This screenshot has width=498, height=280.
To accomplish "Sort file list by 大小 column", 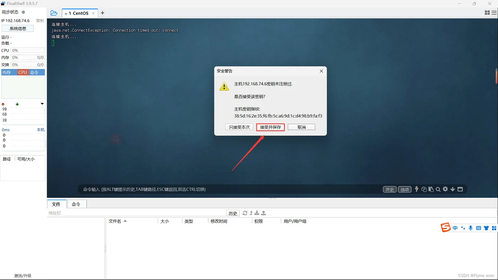I will pos(170,221).
